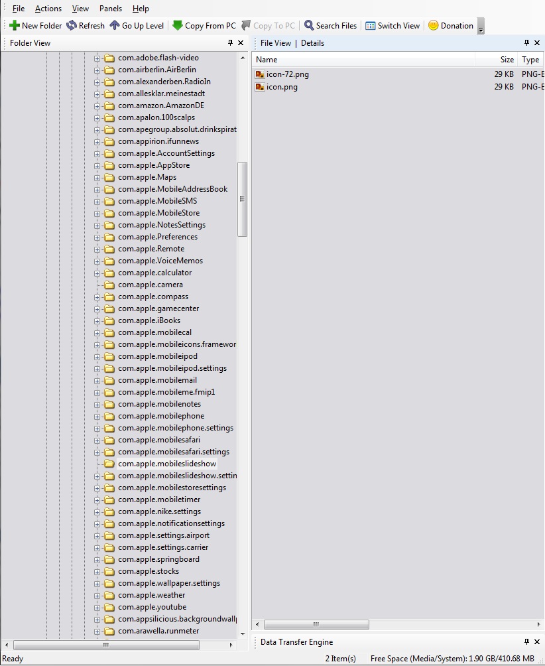Click folder icon of com.amazon.AmazonDE

click(109, 105)
